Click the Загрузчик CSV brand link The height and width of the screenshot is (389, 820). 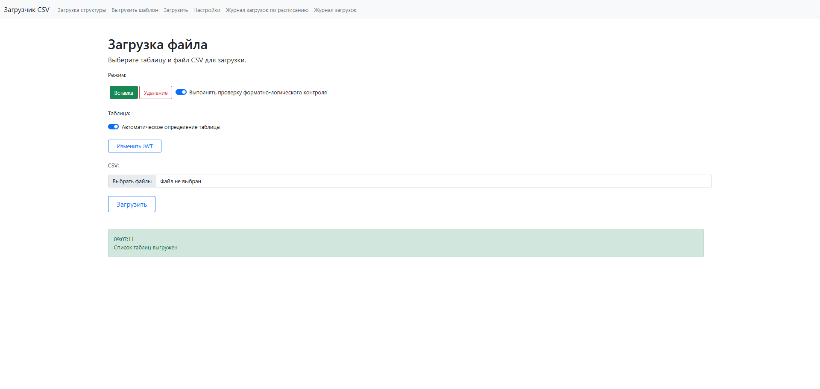(26, 10)
